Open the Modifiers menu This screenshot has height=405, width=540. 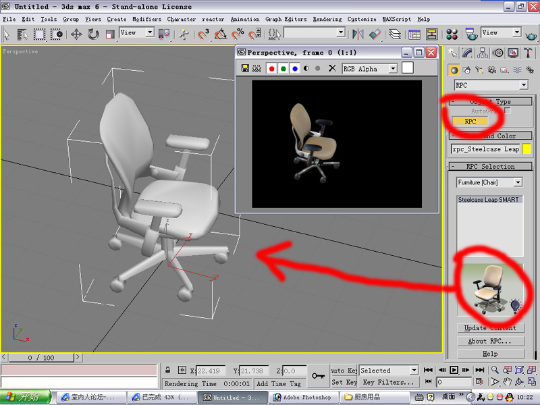(146, 20)
